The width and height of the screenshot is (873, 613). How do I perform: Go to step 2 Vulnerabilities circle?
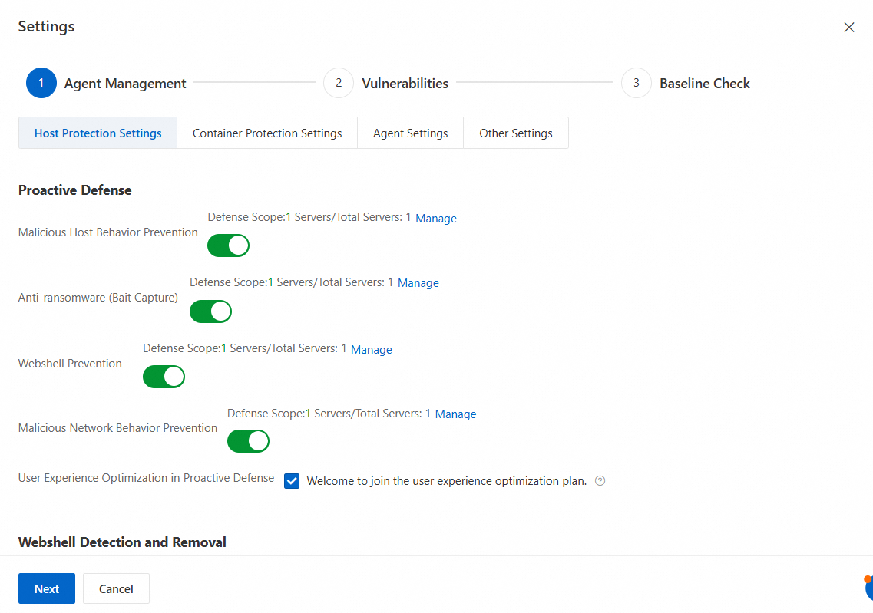339,84
